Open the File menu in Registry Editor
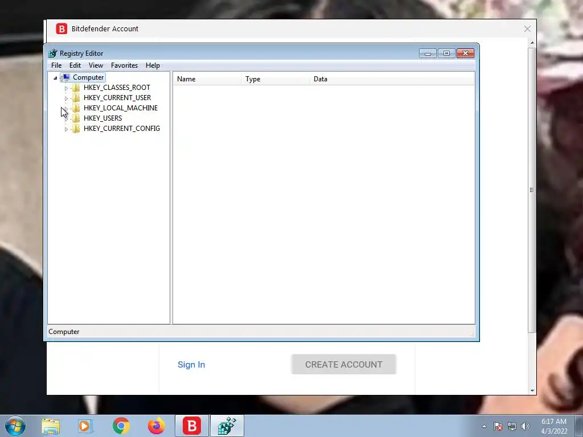Image resolution: width=583 pixels, height=437 pixels. pos(56,65)
